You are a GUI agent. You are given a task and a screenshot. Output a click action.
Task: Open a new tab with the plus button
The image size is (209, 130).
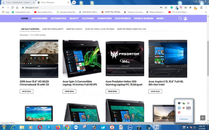(74, 2)
